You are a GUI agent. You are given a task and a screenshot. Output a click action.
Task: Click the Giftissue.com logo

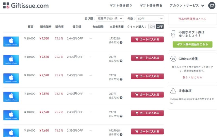pyautogui.click(x=26, y=5)
